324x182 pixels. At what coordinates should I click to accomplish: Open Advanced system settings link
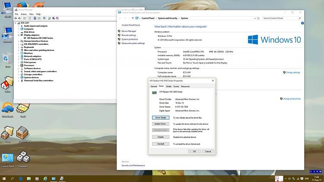(133, 43)
